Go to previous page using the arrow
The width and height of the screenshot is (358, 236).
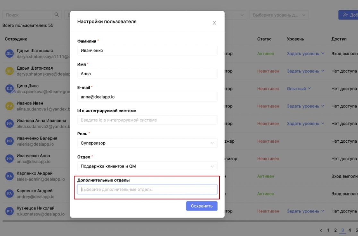click(x=321, y=230)
